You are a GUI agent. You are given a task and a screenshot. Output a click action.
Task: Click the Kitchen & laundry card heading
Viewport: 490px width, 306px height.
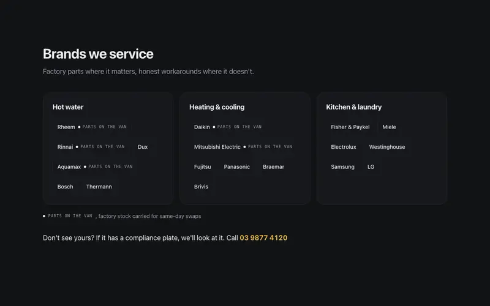(354, 107)
